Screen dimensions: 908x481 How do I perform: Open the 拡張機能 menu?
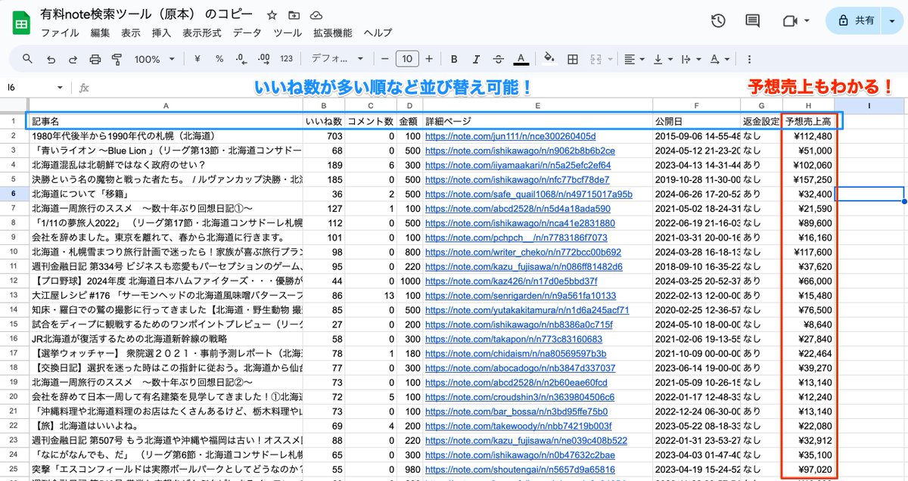[x=332, y=33]
